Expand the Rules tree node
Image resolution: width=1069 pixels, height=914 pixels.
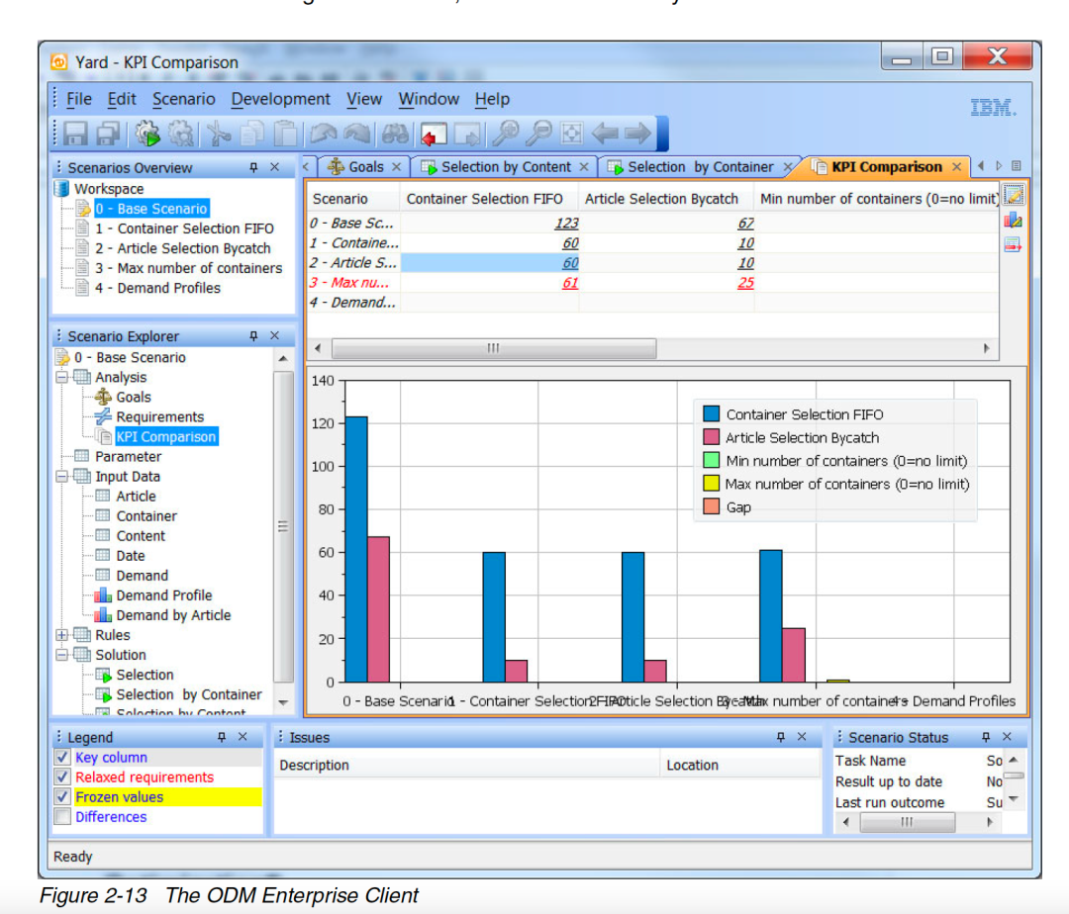pos(62,635)
